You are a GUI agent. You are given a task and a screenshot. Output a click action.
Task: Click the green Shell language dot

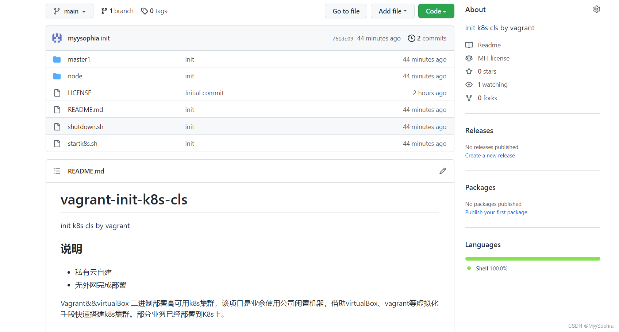click(469, 268)
